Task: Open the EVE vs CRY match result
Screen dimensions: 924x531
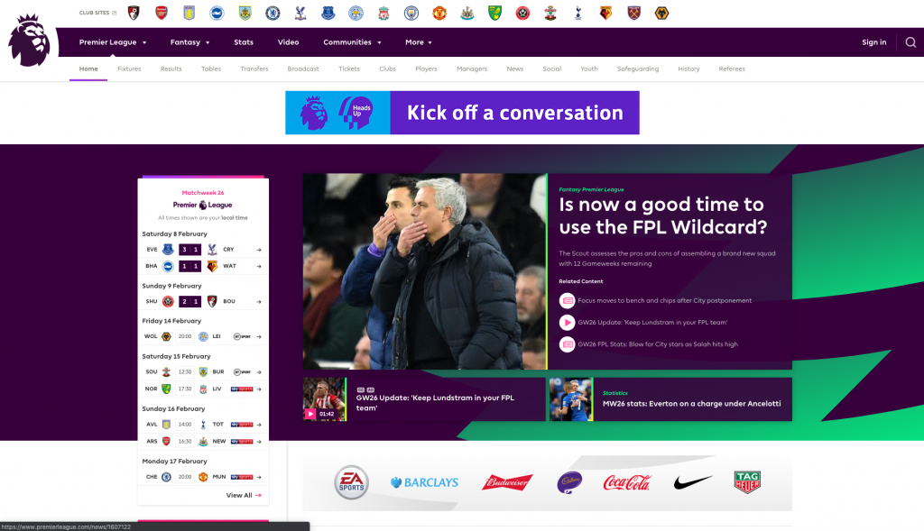Action: [x=202, y=250]
